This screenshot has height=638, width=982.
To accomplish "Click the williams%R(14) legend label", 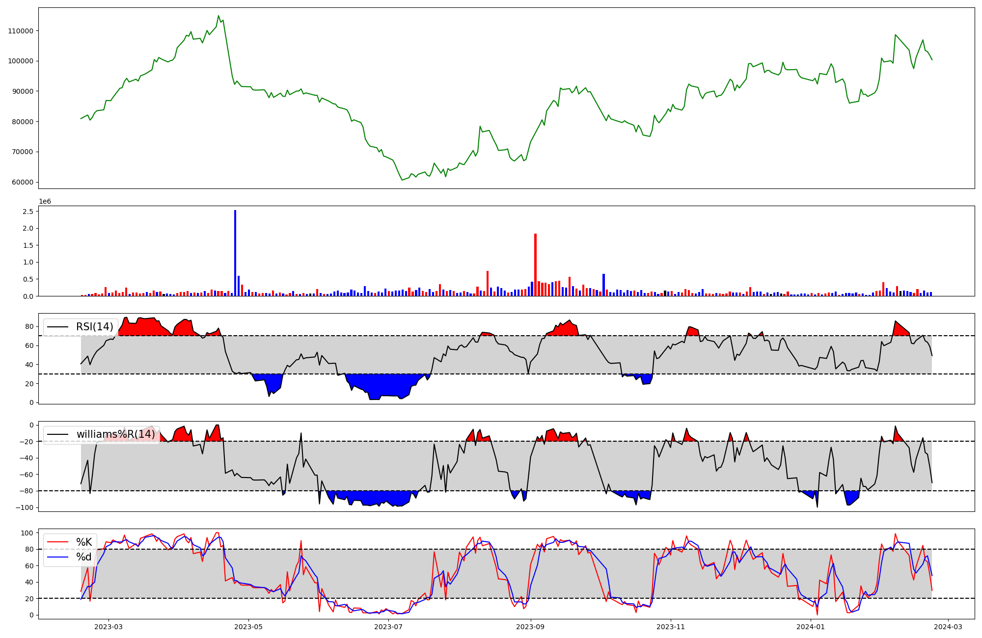I will click(115, 434).
